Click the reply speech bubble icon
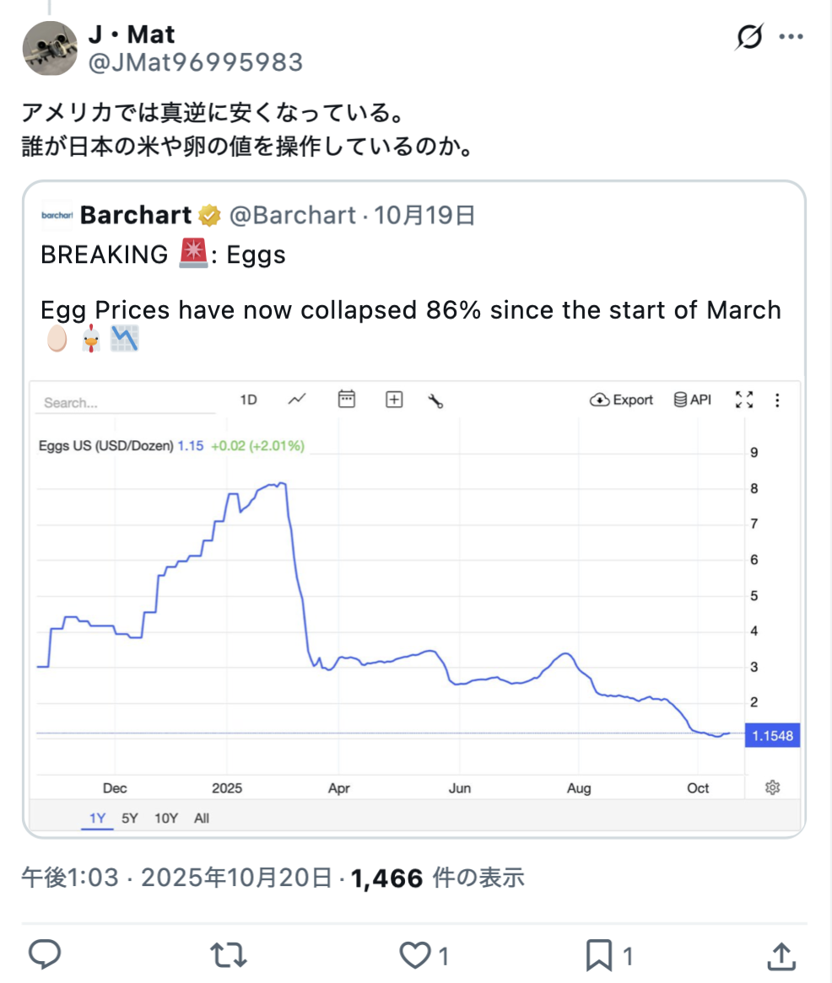 tap(45, 954)
